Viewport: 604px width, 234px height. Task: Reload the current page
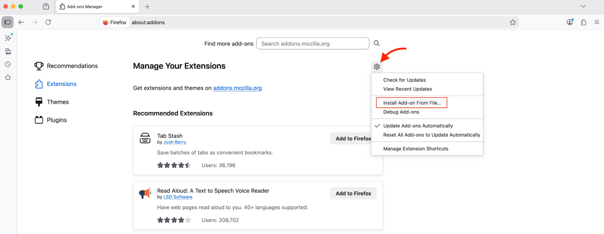[x=48, y=22]
